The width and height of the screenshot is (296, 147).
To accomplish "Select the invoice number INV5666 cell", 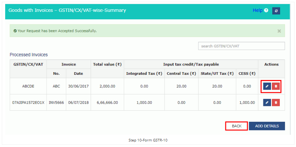I will pyautogui.click(x=56, y=103).
